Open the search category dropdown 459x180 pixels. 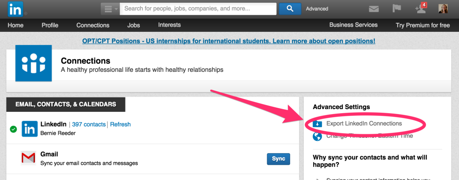point(110,9)
